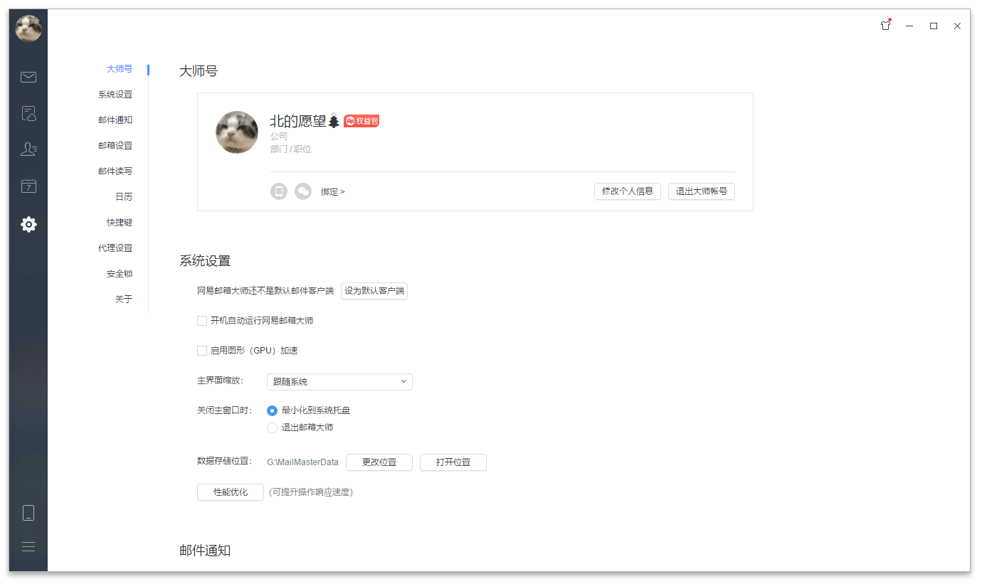Click the phone binding icon in profile card

pyautogui.click(x=279, y=191)
